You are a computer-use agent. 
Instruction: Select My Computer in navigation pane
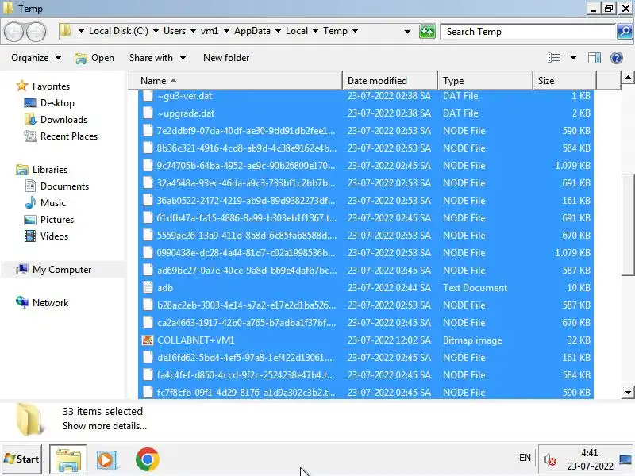pos(62,270)
